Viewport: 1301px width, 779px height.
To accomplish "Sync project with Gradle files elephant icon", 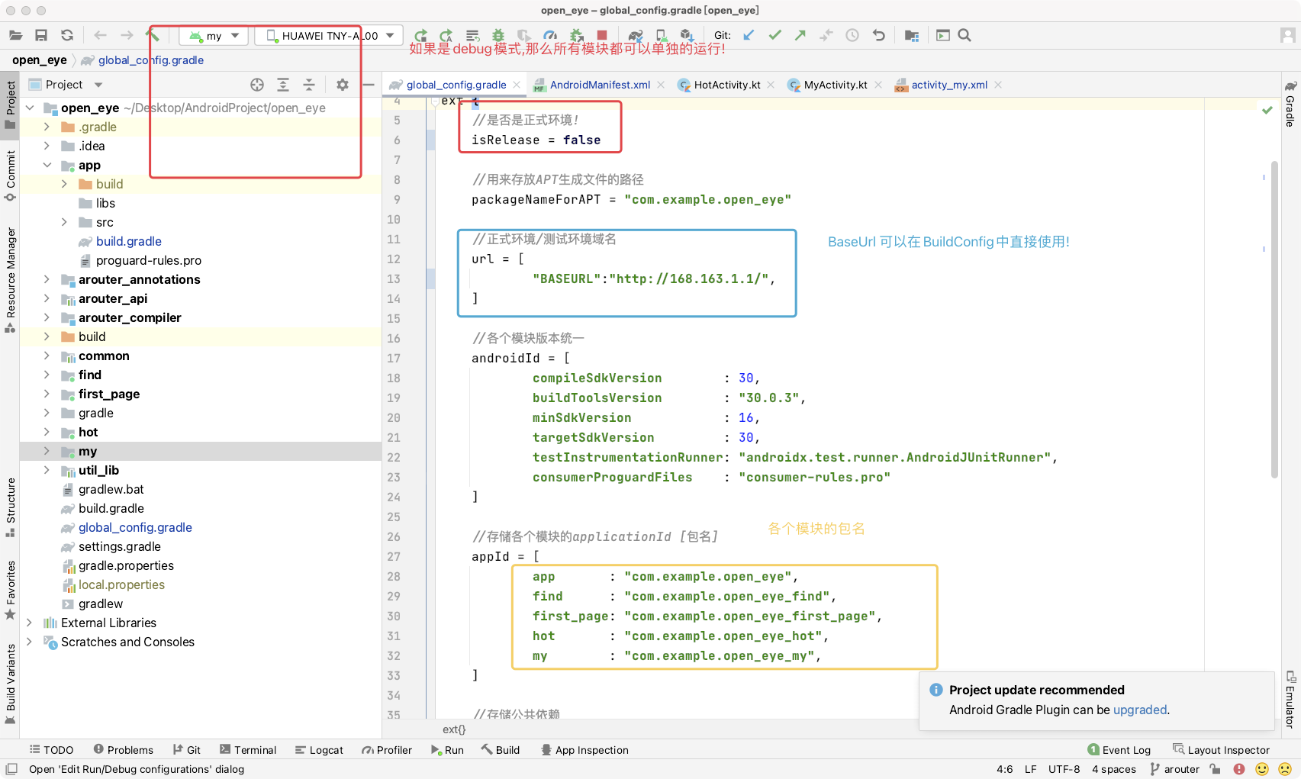I will [x=635, y=35].
